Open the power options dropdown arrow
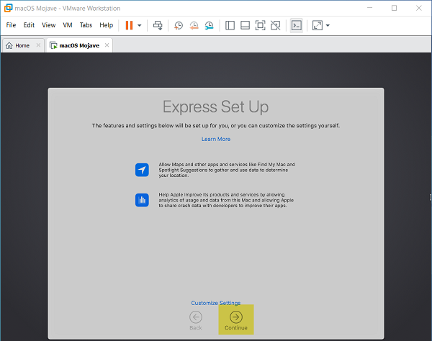This screenshot has height=341, width=432. point(140,25)
